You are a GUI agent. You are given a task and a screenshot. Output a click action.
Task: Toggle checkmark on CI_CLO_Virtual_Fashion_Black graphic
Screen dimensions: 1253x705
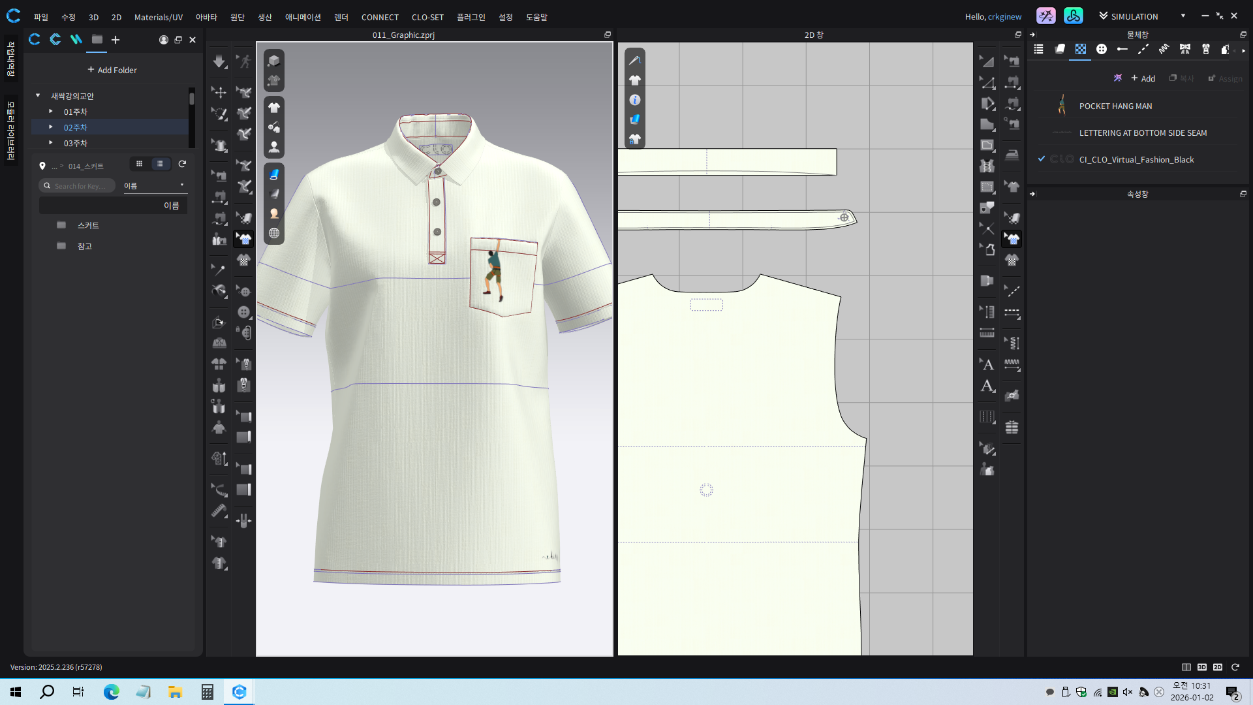[x=1042, y=159]
